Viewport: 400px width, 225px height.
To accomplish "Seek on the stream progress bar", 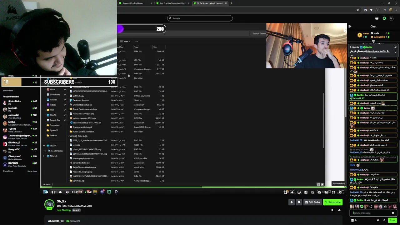I will pos(193,187).
